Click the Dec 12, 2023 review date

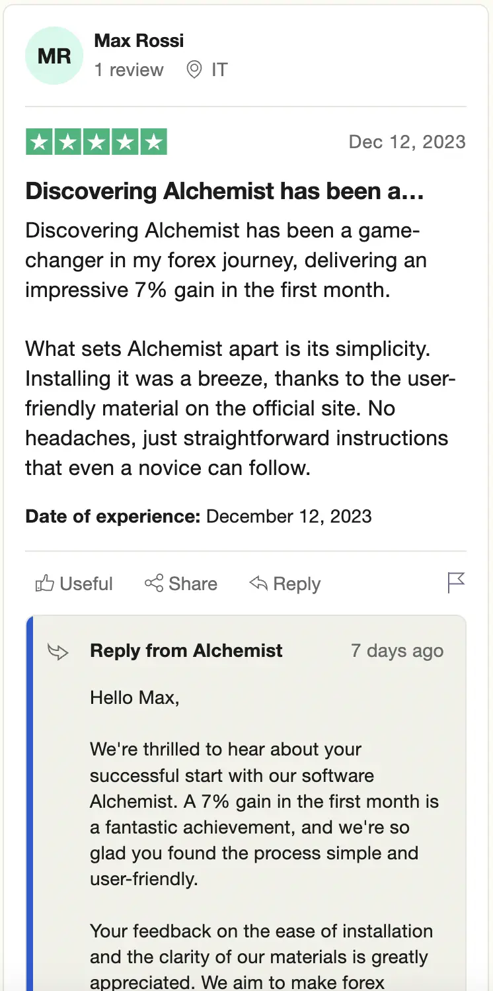tap(407, 142)
